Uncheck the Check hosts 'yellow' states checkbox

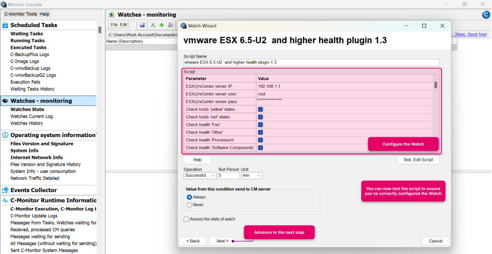point(260,109)
